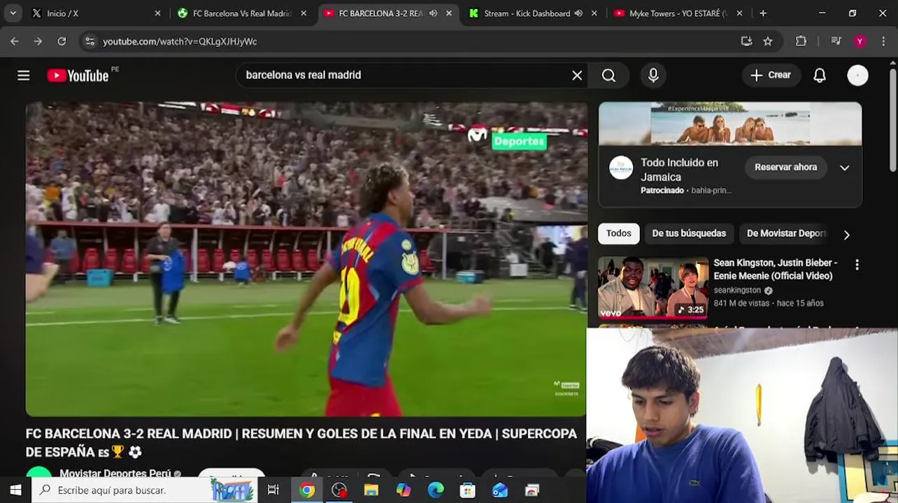The image size is (898, 503).
Task: Select the De tus búsquedas chip
Action: pyautogui.click(x=689, y=233)
